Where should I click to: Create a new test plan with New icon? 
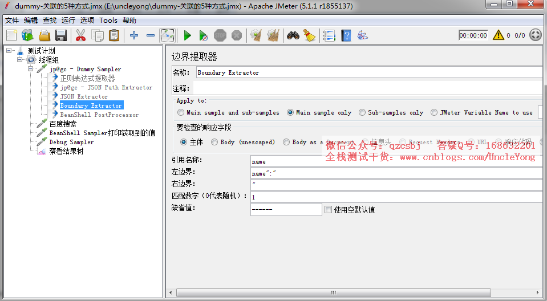(x=11, y=35)
